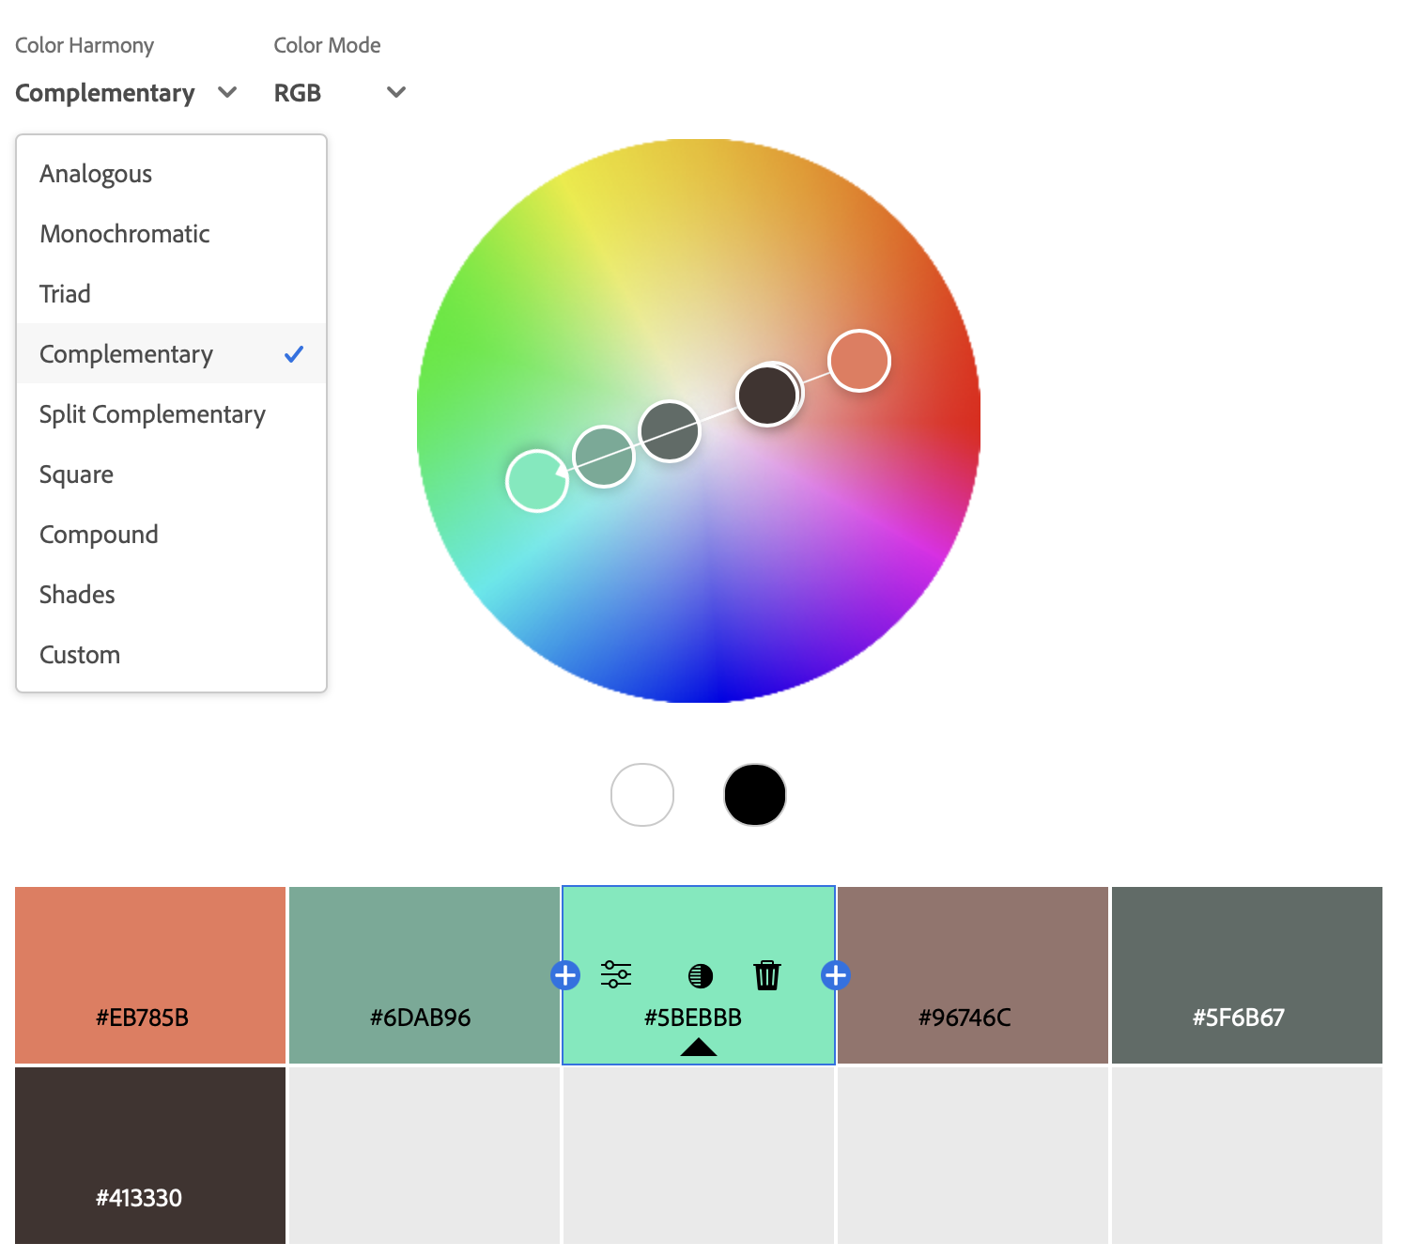Select the #EB785B color swatch
This screenshot has width=1405, height=1259.
pyautogui.click(x=150, y=974)
